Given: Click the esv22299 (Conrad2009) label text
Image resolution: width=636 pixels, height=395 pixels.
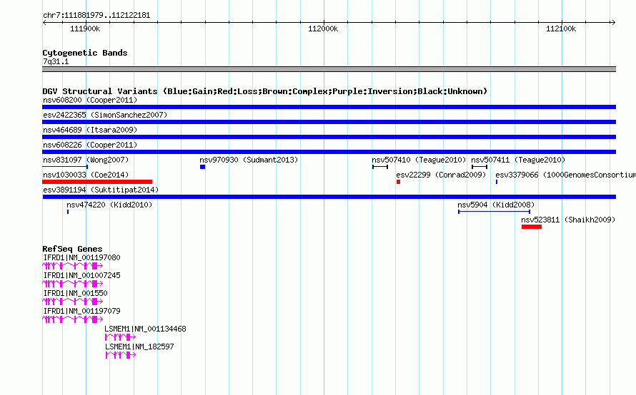Looking at the screenshot, I should pyautogui.click(x=441, y=175).
